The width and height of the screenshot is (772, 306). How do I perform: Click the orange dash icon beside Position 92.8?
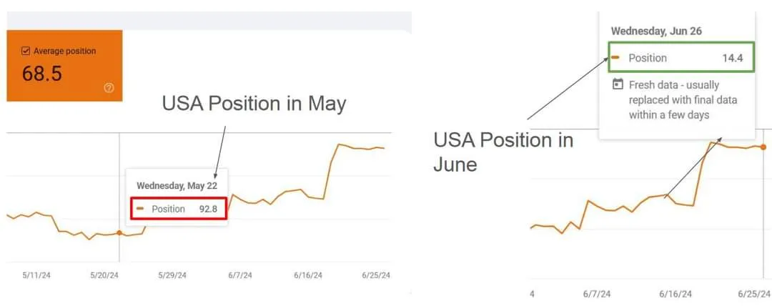pyautogui.click(x=140, y=209)
